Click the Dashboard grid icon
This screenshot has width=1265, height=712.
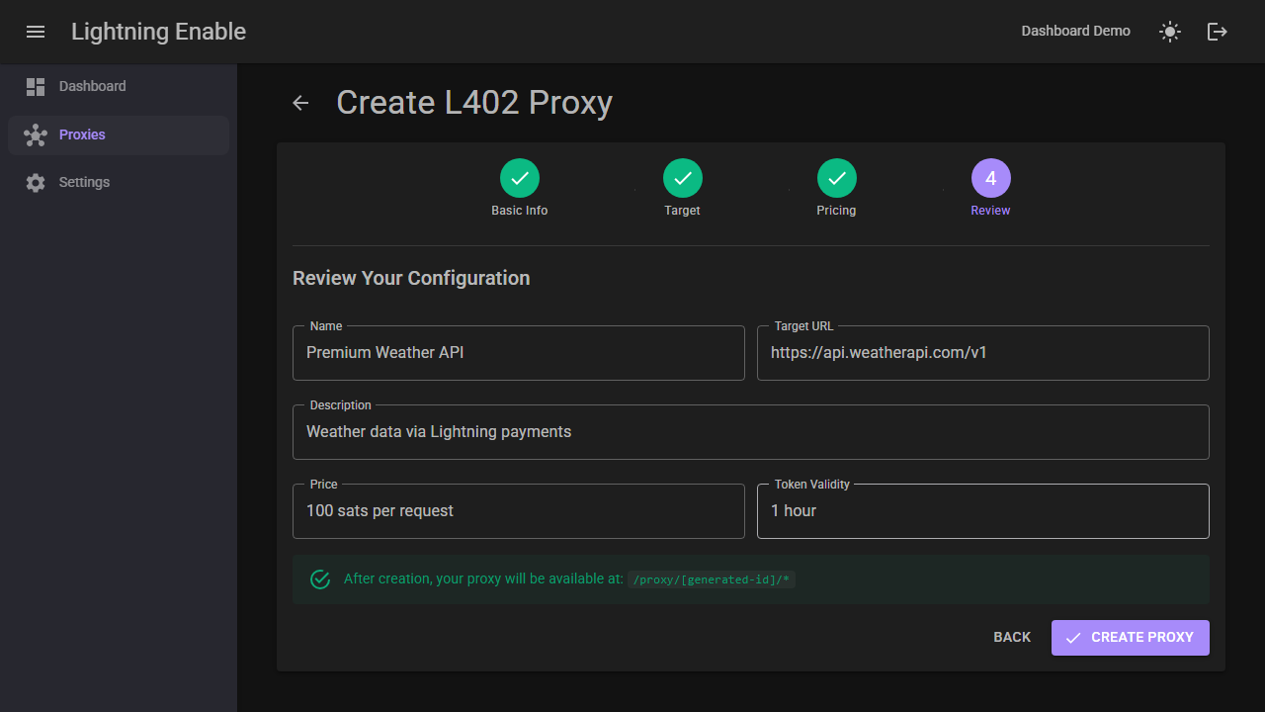pos(36,86)
